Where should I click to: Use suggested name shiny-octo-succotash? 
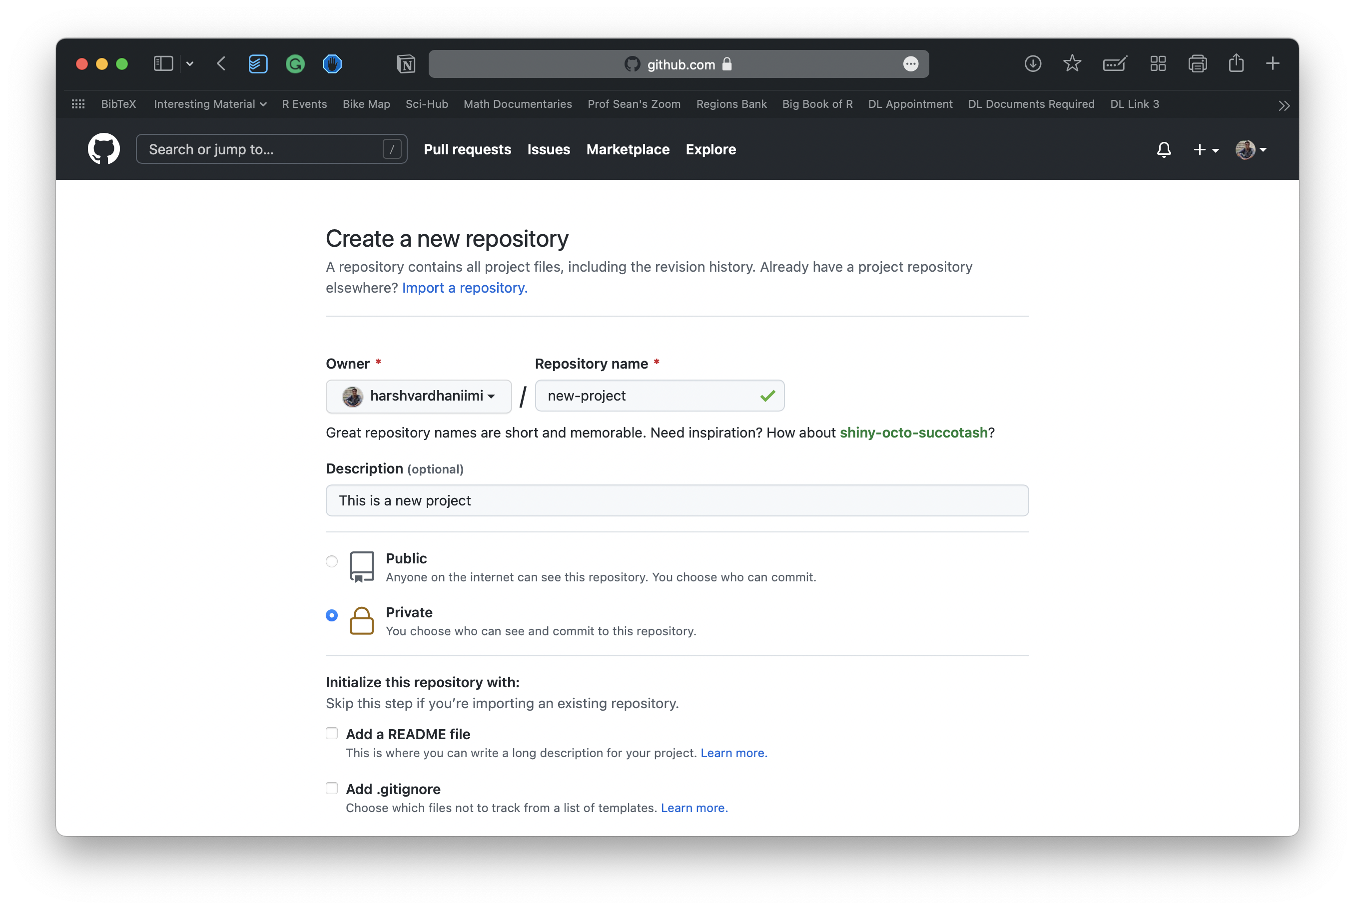pos(913,433)
